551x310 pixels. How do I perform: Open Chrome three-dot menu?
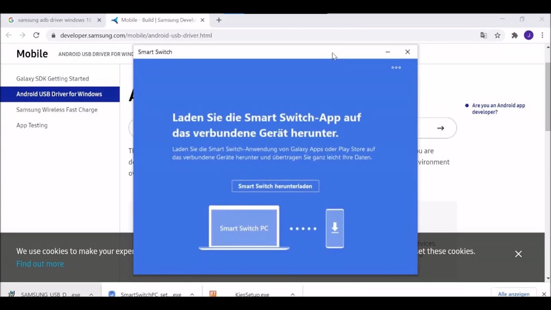(x=542, y=35)
